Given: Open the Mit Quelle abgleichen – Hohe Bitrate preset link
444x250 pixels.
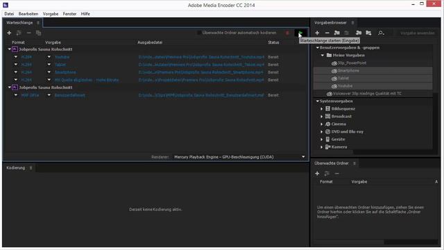Looking at the screenshot, I should [x=87, y=80].
